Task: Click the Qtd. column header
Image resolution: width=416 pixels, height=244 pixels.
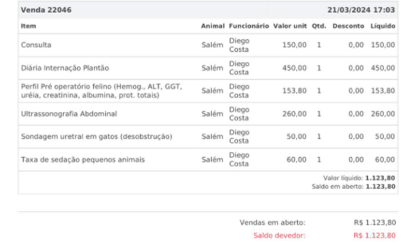Action: 319,26
